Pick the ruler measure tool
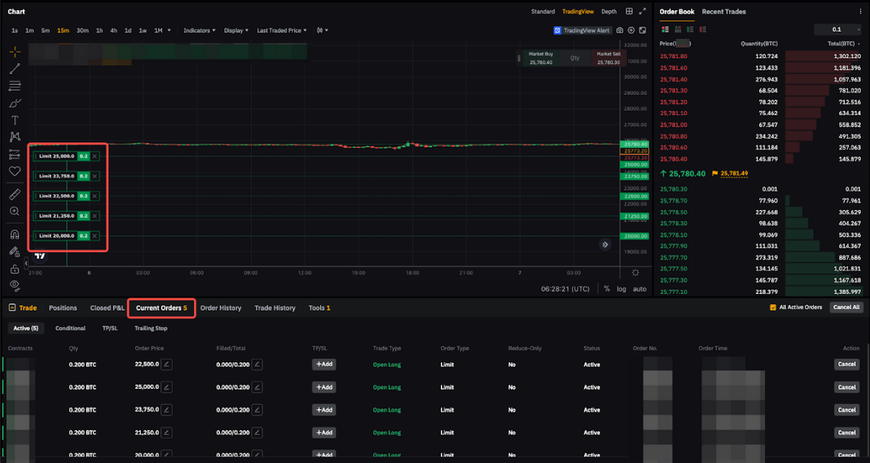The image size is (870, 463). [x=14, y=194]
